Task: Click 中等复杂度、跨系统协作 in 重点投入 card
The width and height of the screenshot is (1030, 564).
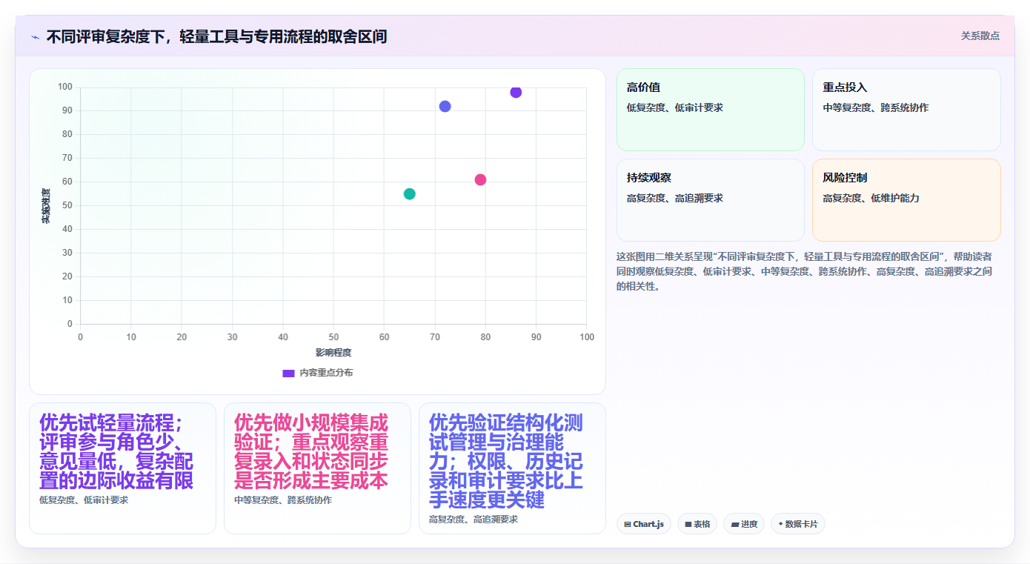Action: [875, 108]
